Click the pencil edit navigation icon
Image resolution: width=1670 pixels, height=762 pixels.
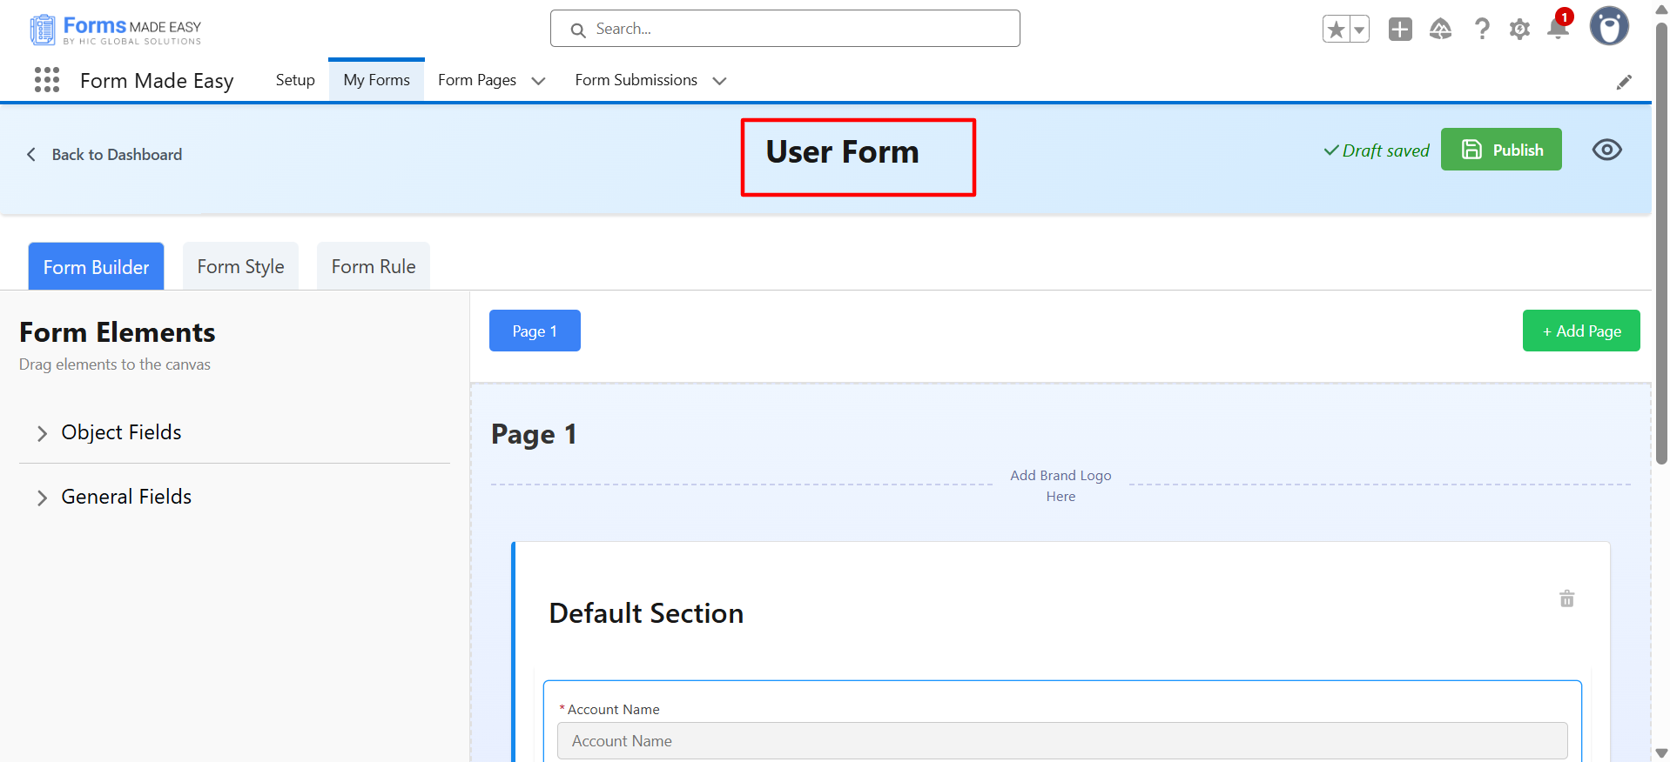click(x=1624, y=82)
